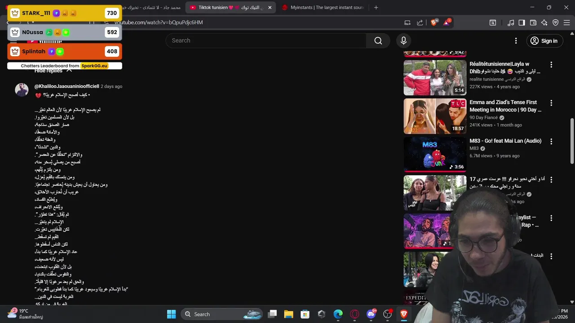Collapse comments with Hide replies chevron
Screen dimensions: 575x323
tap(69, 70)
